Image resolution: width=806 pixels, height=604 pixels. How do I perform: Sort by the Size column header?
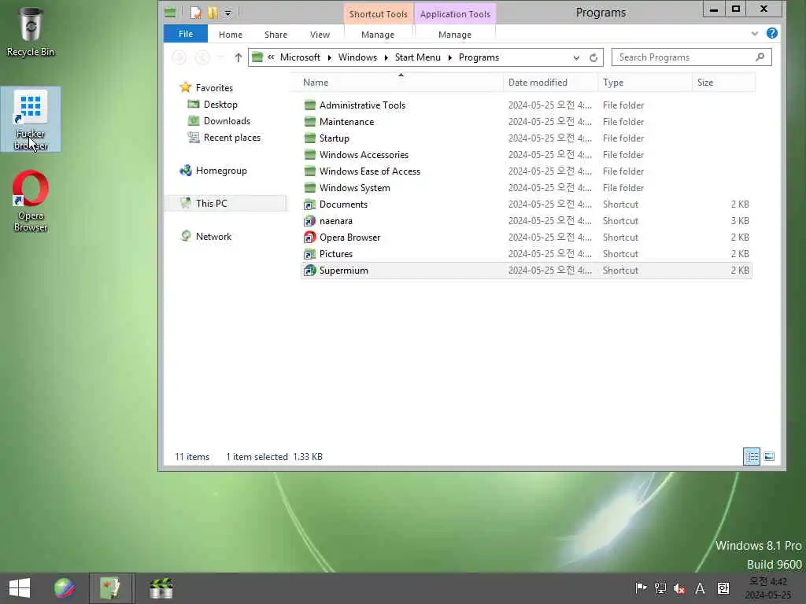click(x=723, y=83)
